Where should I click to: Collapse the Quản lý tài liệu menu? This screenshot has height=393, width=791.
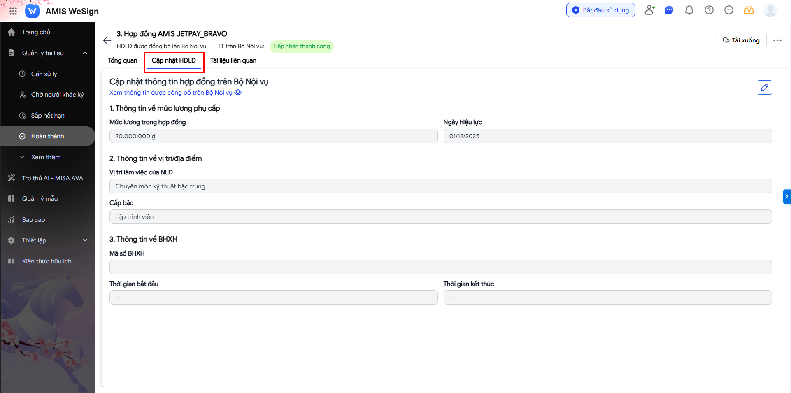[85, 53]
